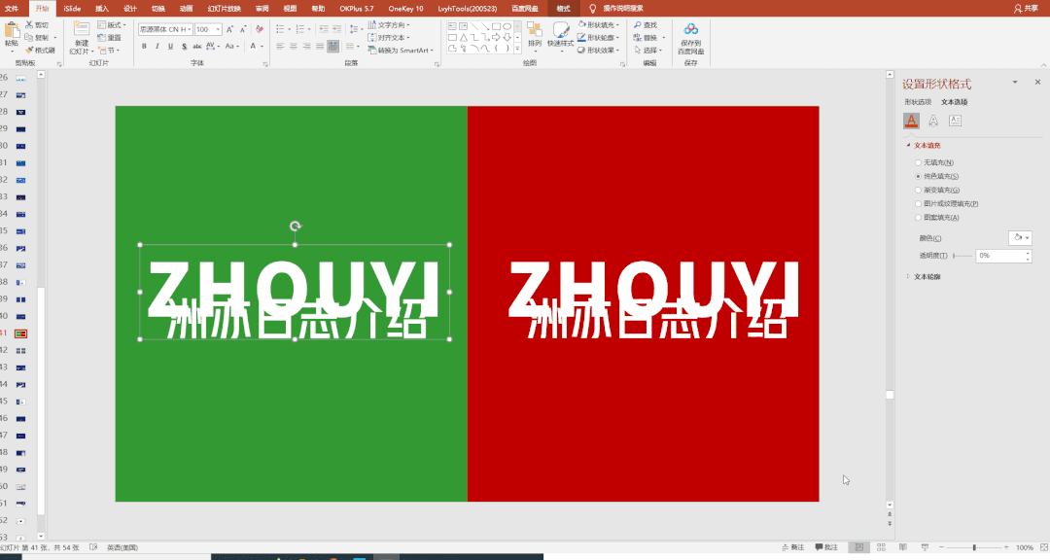
Task: Expand the Text Outline (文本轮廓) section
Action: click(908, 276)
